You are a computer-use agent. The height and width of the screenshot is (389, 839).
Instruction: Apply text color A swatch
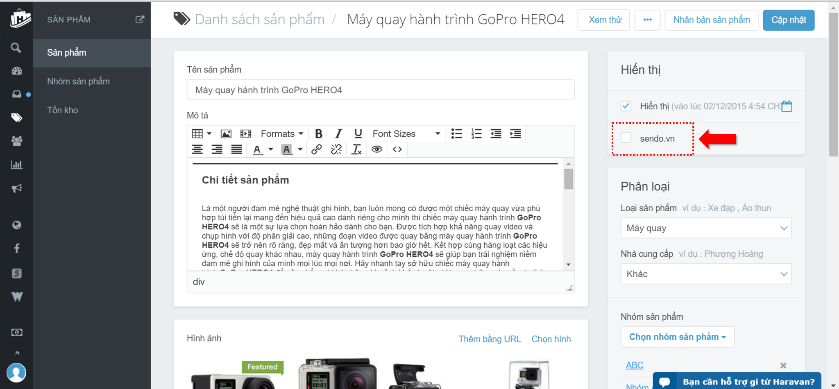pos(257,149)
